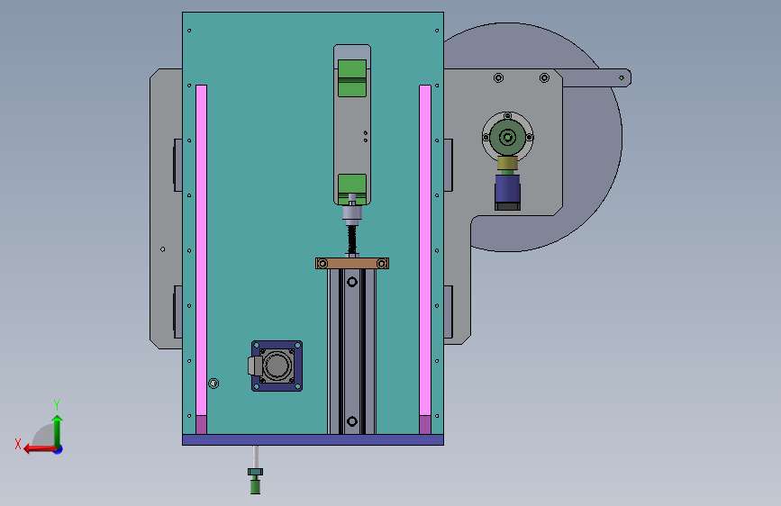Select the right bolt at the top of the right bracket
781x506 pixels.
pyautogui.click(x=544, y=77)
